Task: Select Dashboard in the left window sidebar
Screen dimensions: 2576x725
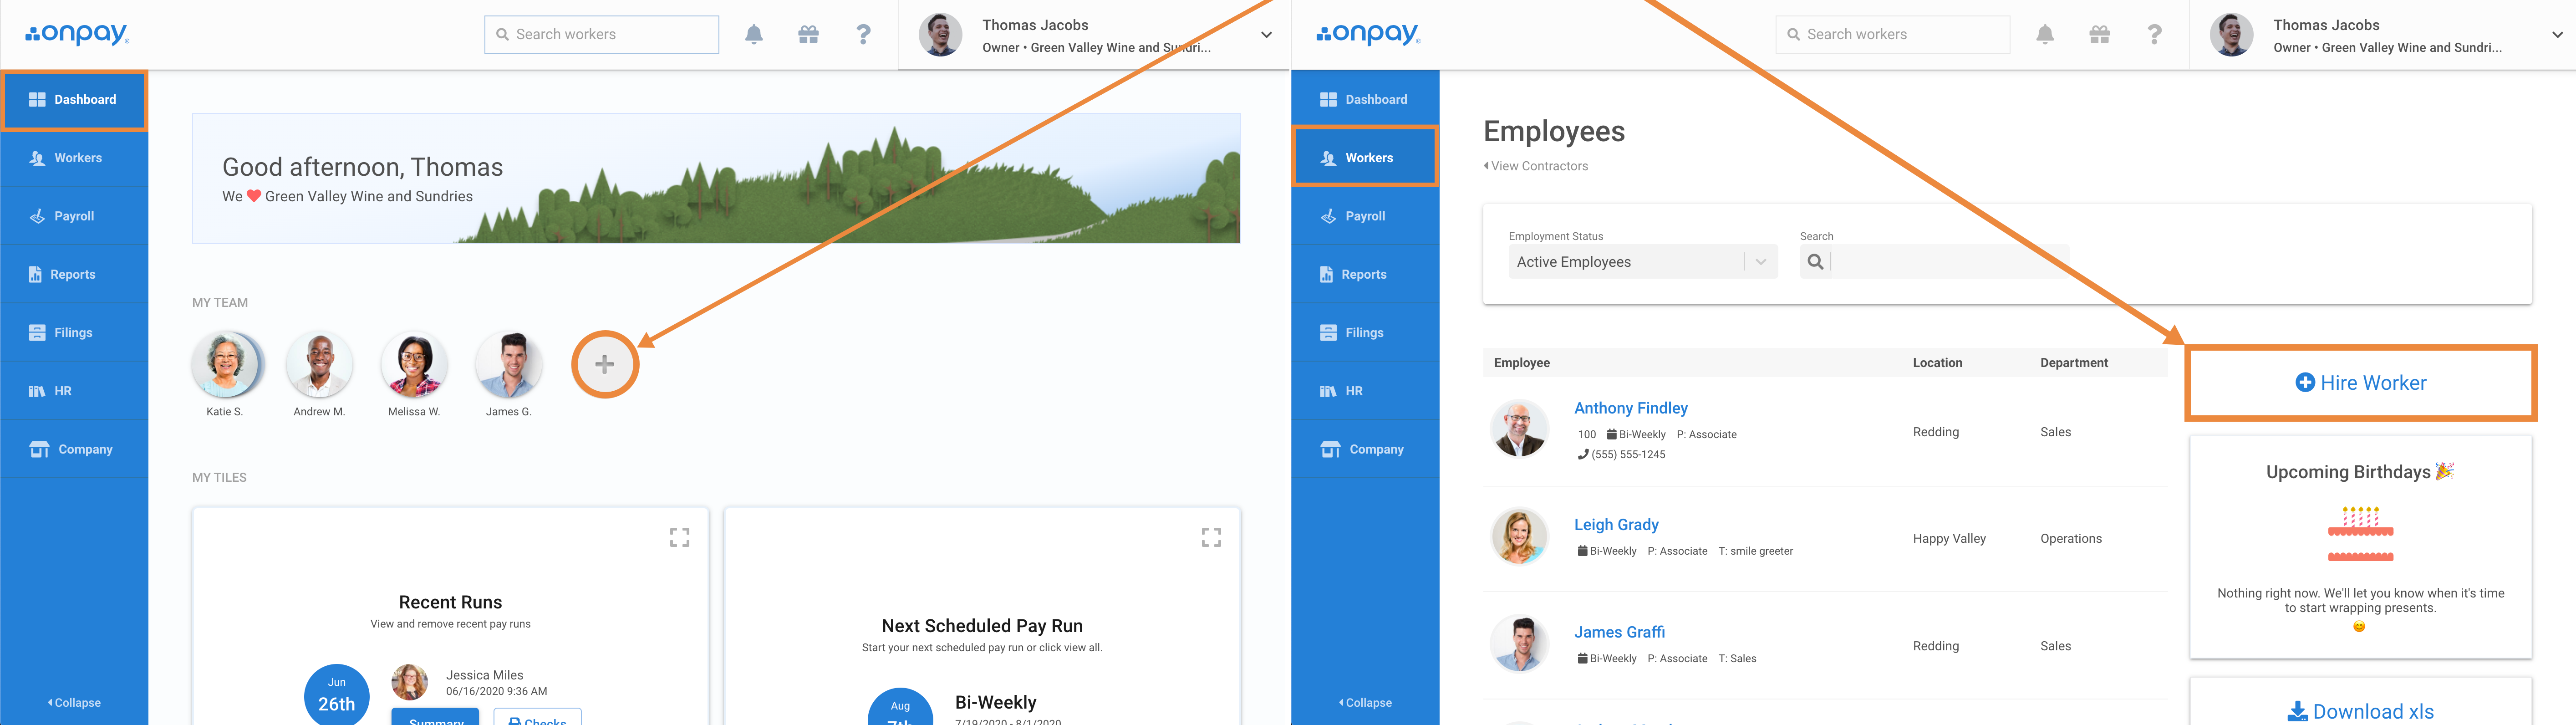Action: pyautogui.click(x=74, y=100)
